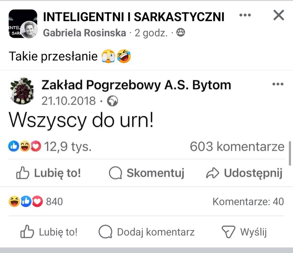Open Zakład Pogrzebowy A.S. Bytom page

tap(136, 85)
